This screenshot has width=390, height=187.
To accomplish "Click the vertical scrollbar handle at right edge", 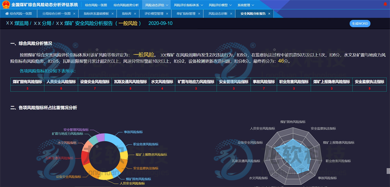I will coord(388,171).
